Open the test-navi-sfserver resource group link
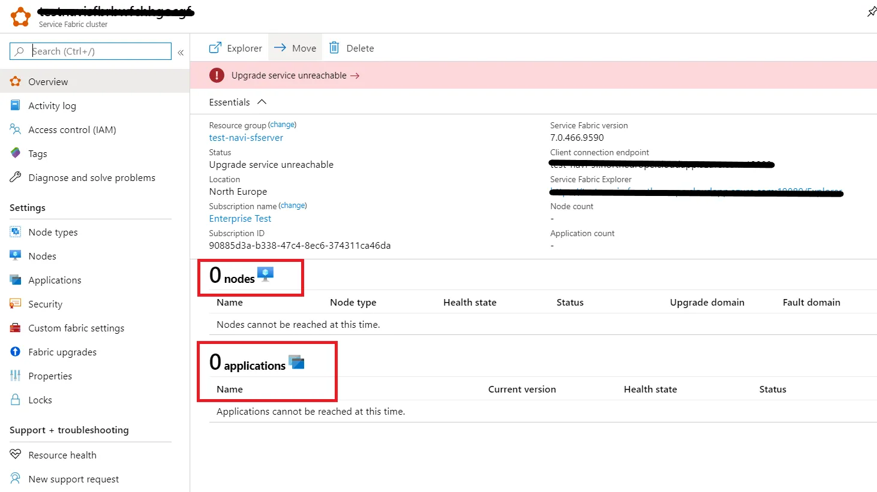This screenshot has width=877, height=492. [x=246, y=138]
